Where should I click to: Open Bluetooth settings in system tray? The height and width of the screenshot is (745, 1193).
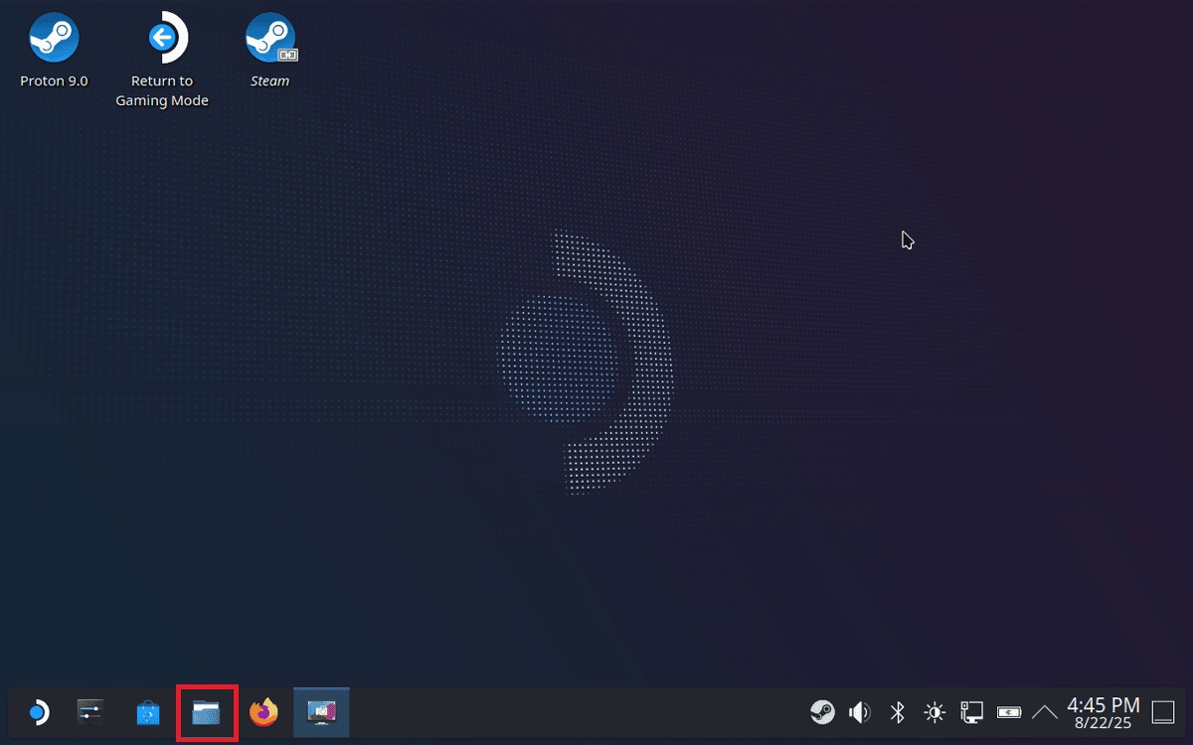click(x=897, y=712)
